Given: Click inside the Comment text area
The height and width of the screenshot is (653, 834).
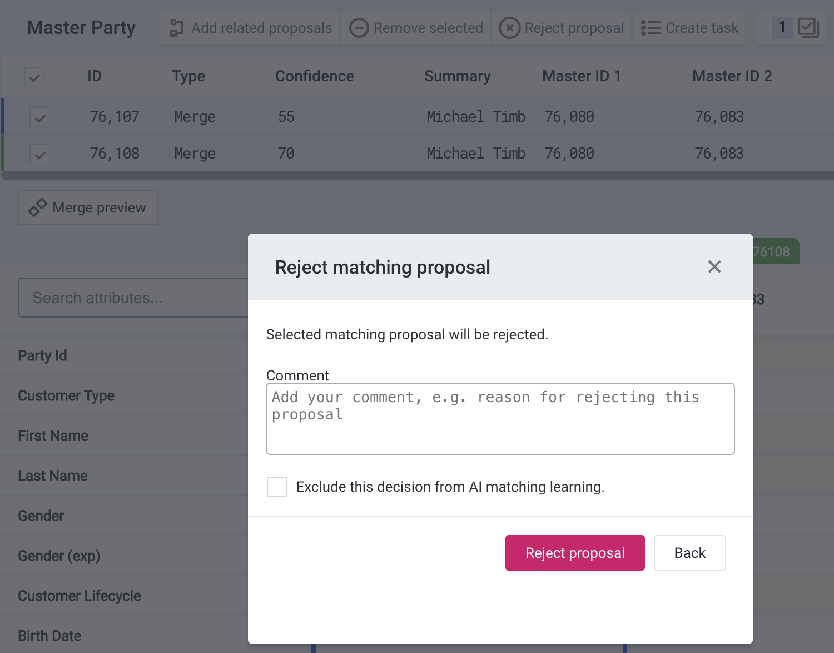Looking at the screenshot, I should tap(499, 418).
